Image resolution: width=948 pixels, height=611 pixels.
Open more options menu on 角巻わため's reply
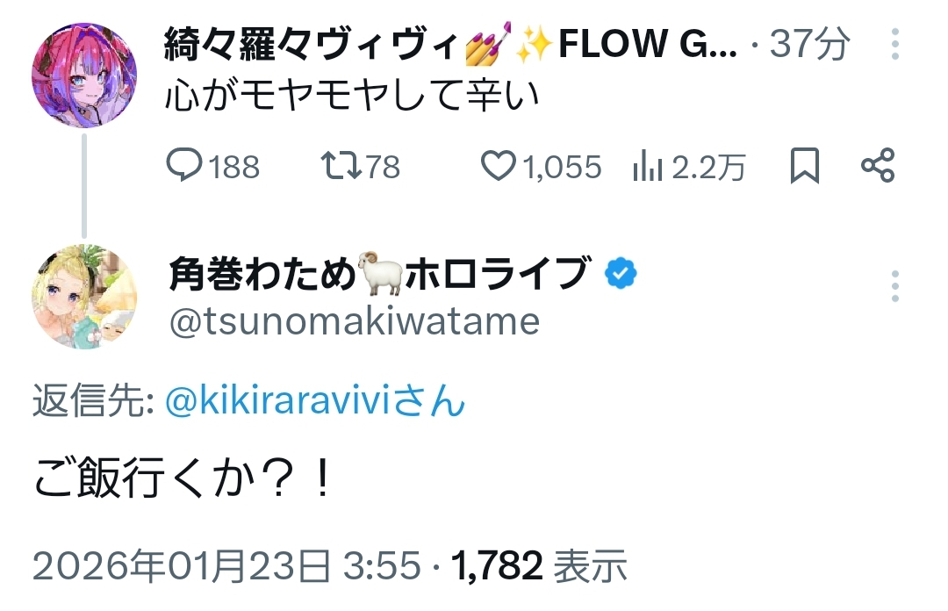[894, 286]
